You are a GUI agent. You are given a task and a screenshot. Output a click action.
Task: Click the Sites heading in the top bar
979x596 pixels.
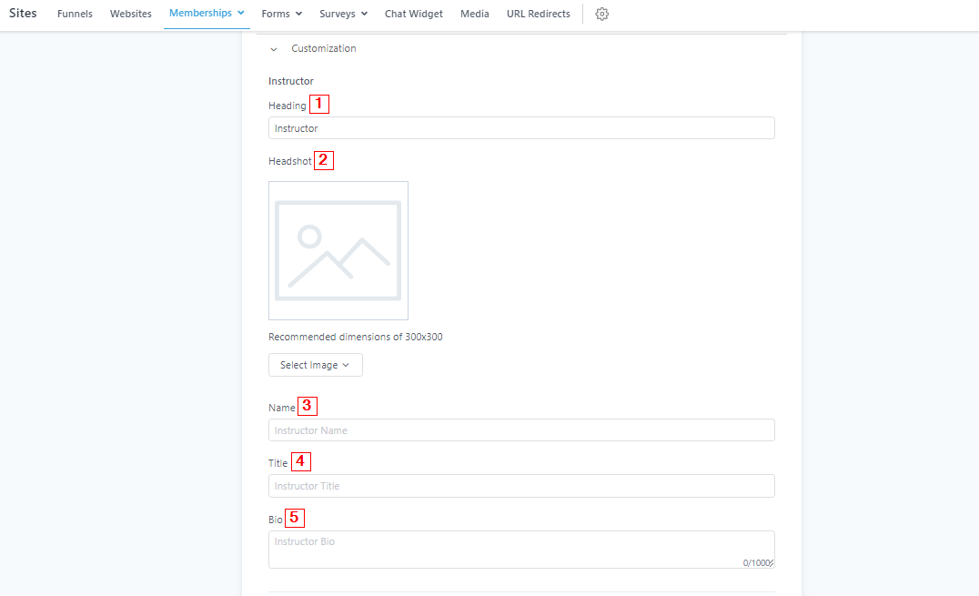tap(23, 14)
